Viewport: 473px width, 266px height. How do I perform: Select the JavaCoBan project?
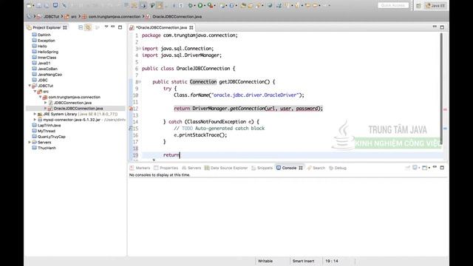click(x=47, y=69)
